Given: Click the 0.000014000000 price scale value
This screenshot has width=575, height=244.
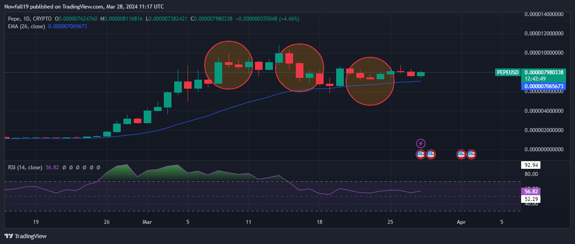Looking at the screenshot, I should click(544, 14).
